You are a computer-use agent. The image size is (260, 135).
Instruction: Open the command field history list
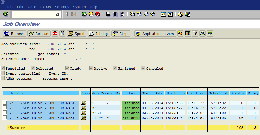57,14
